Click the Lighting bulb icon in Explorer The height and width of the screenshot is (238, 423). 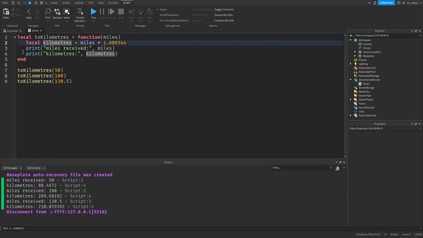[x=356, y=64]
